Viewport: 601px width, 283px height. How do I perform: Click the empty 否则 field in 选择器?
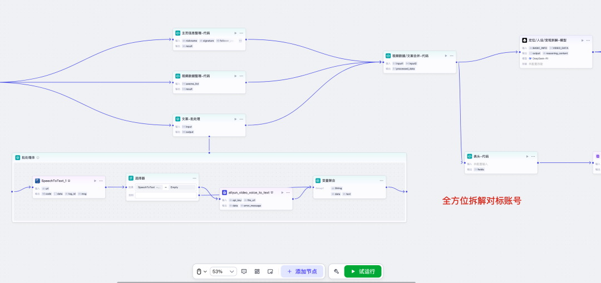click(x=166, y=195)
